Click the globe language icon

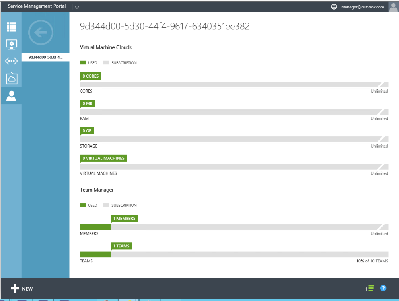334,7
